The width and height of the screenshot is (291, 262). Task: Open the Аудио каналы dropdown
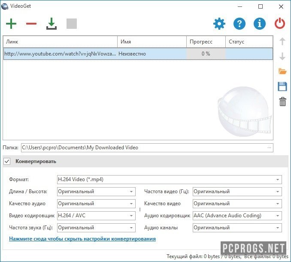pyautogui.click(x=237, y=228)
